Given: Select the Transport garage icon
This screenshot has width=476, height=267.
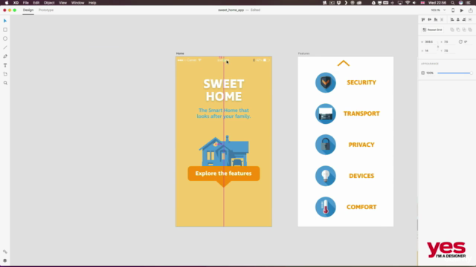Looking at the screenshot, I should 326,113.
